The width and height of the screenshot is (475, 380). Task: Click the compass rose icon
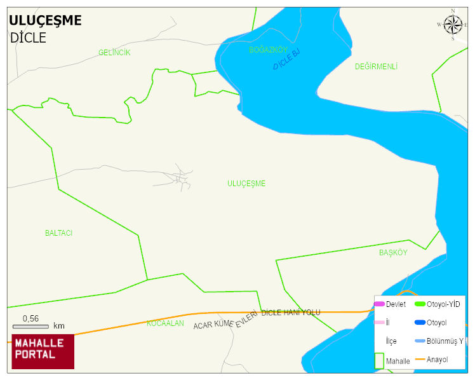(x=453, y=25)
